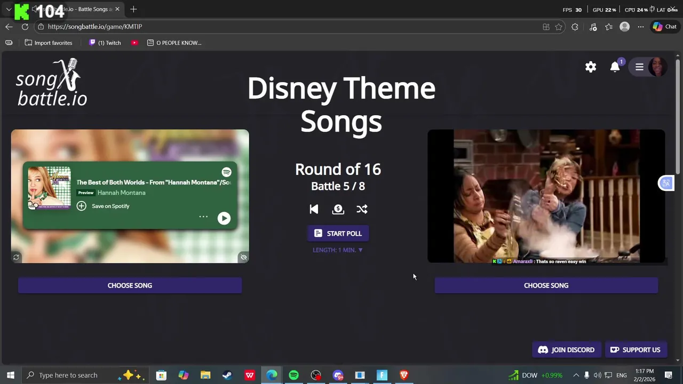Hide the left song with the eye-slash icon
The image size is (683, 384).
pos(243,258)
